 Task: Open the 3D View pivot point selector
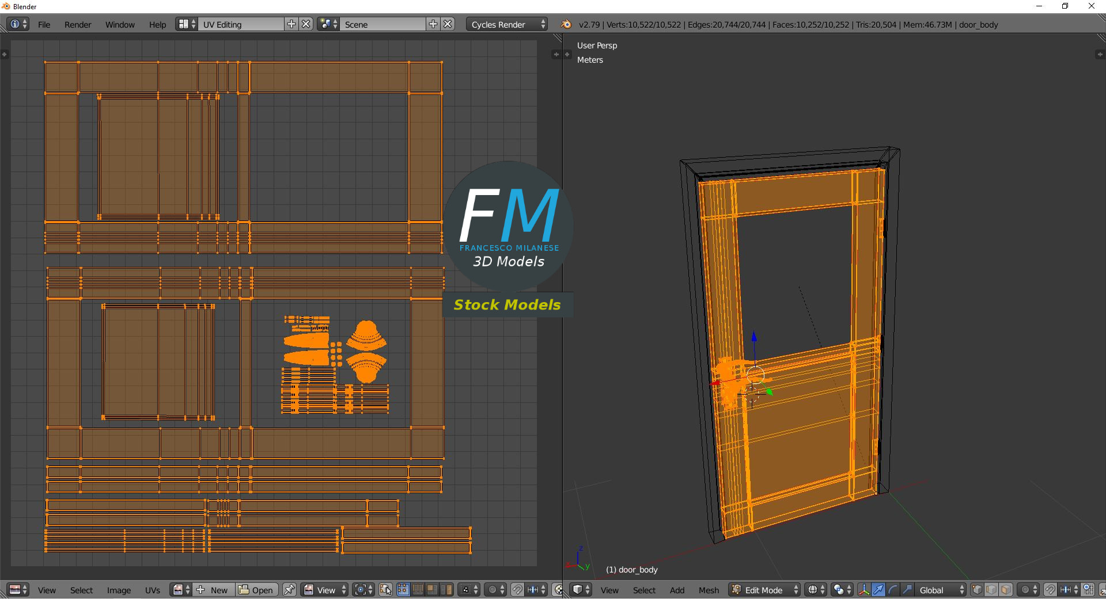[842, 590]
